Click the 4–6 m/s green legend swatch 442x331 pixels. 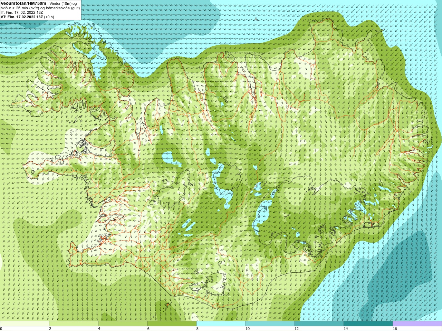coord(123,323)
